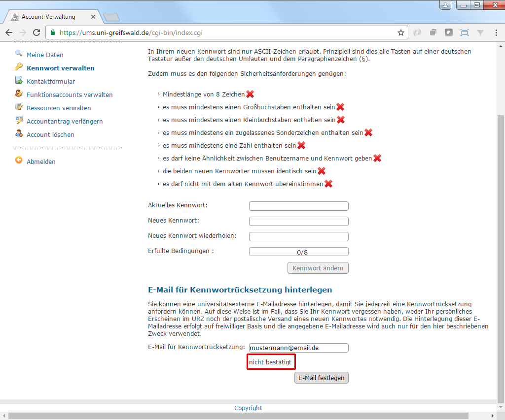Click the Ressourcen verwalten icon
The width and height of the screenshot is (505, 420).
[19, 107]
